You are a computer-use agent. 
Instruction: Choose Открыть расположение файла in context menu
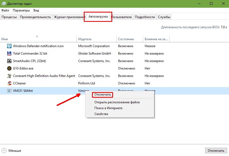tap(117, 102)
